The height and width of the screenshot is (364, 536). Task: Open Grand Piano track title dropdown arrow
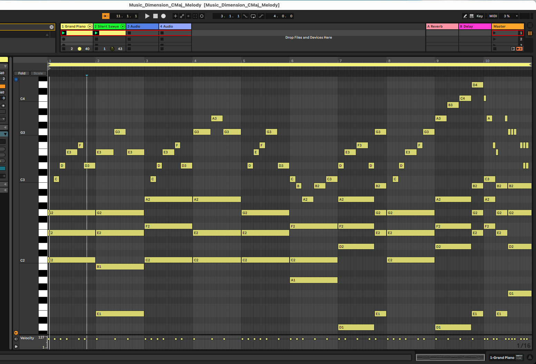[90, 26]
